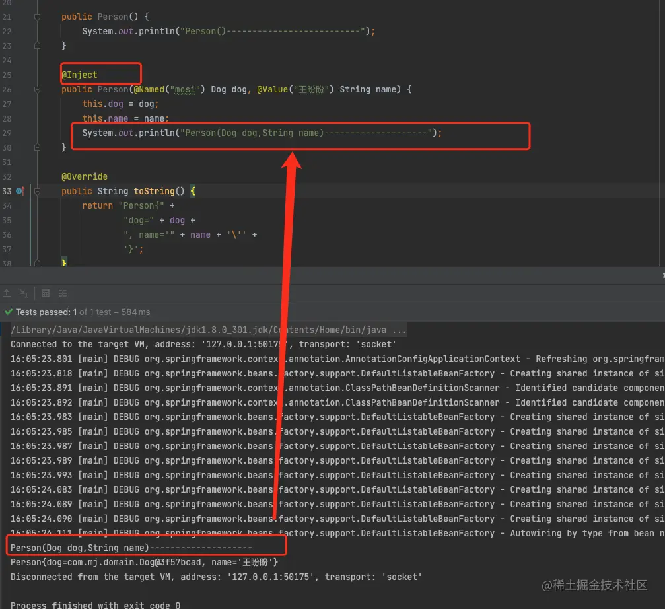This screenshot has width=665, height=609.
Task: Click println on line 22
Action: (x=157, y=32)
